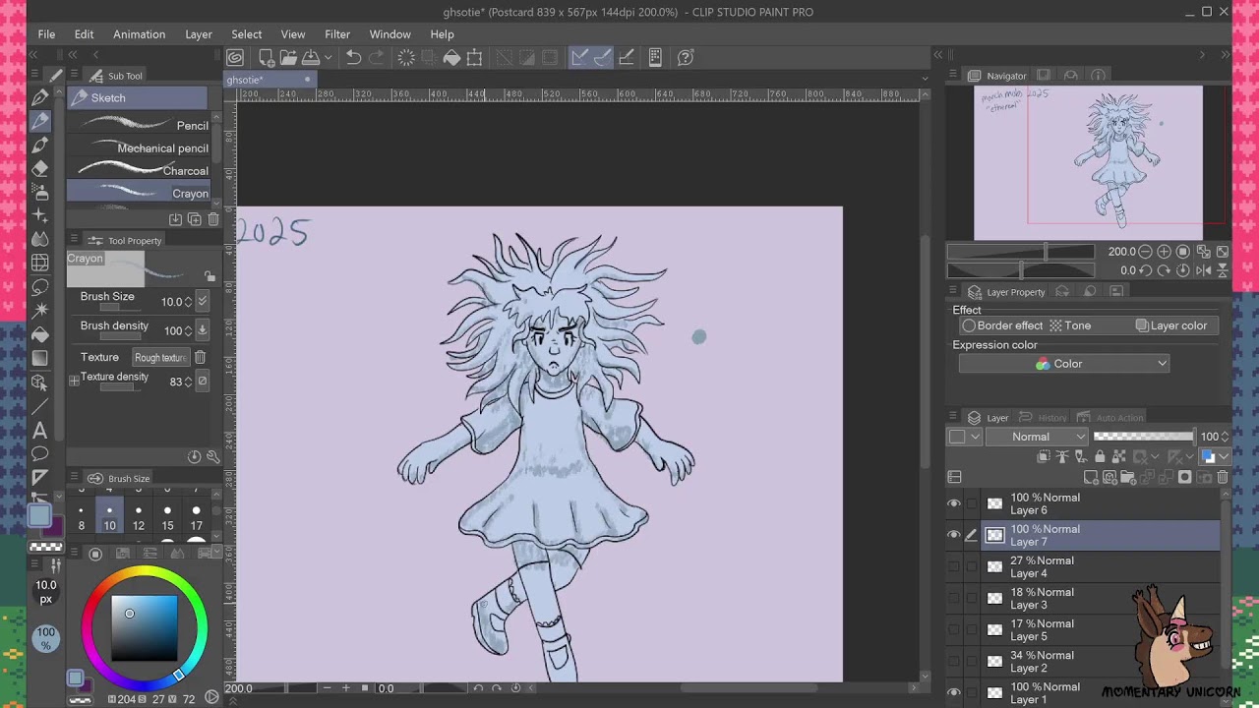Image resolution: width=1259 pixels, height=708 pixels.
Task: Adjust the layer opacity slider
Action: coord(1143,437)
